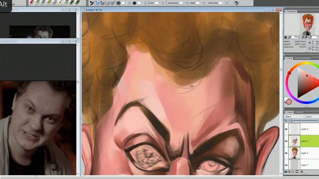Click the Bleed percentage field
This screenshot has height=179, width=319.
point(199,3)
